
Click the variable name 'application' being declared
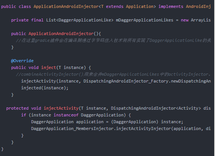tap(90, 122)
